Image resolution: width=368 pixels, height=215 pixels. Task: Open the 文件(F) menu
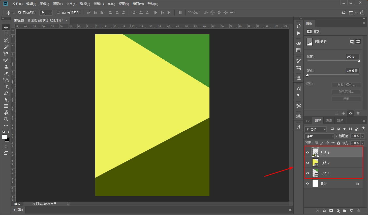click(x=17, y=4)
